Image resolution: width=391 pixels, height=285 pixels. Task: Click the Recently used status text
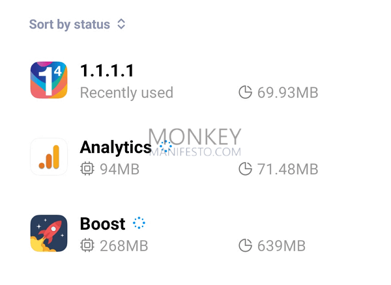pos(126,92)
